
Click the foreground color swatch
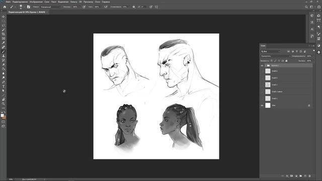[x=2, y=116]
